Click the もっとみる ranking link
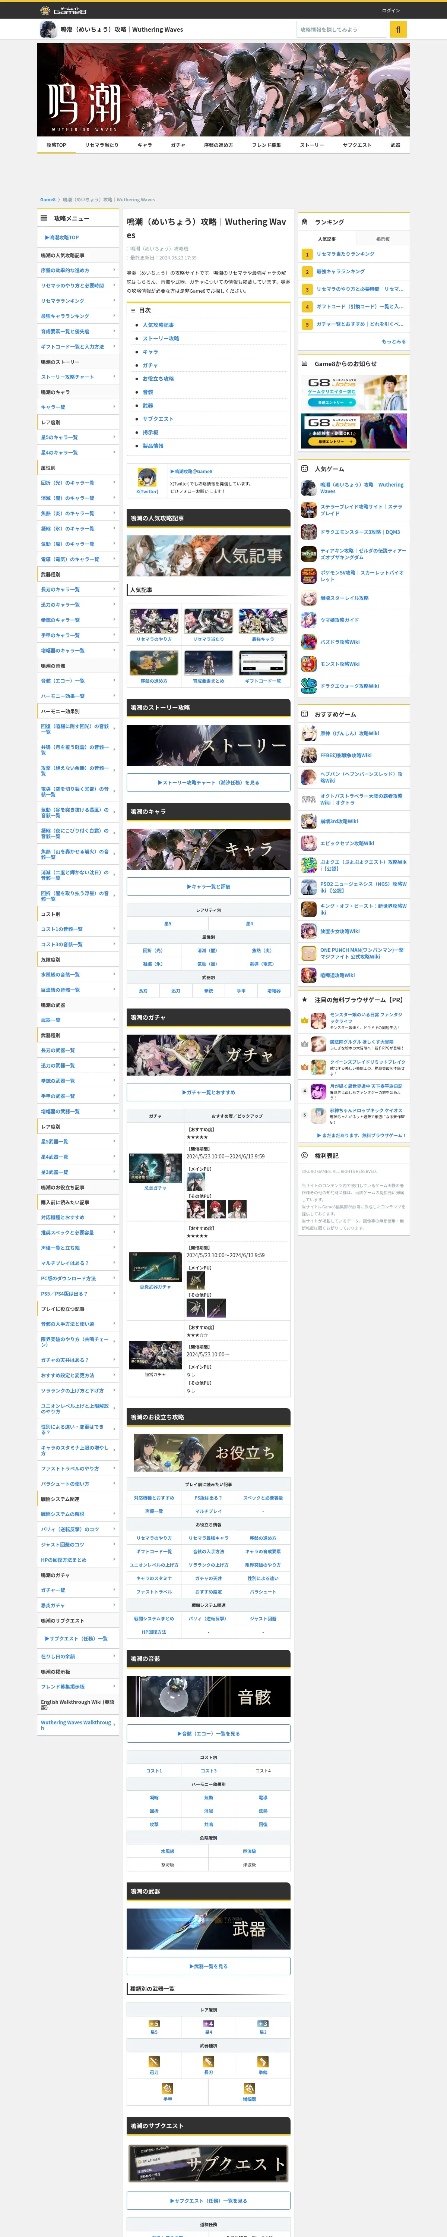447x2237 pixels. [393, 341]
